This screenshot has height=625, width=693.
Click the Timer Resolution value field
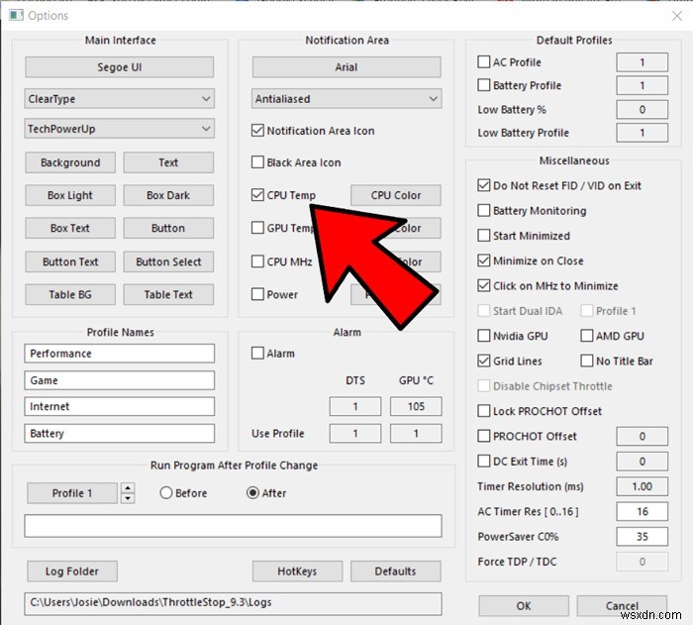(x=642, y=486)
